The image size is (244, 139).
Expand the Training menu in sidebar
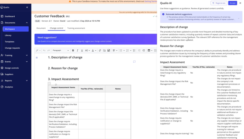[27, 55]
